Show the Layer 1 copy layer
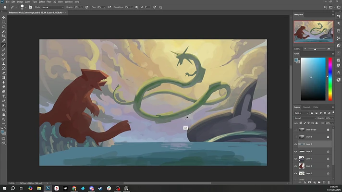342x192 pixels. pyautogui.click(x=295, y=130)
